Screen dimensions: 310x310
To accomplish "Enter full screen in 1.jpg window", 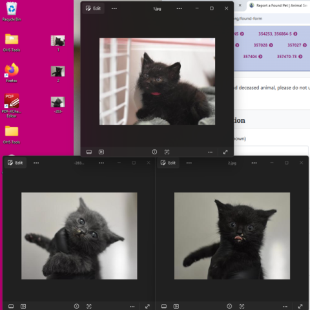I will (225, 152).
